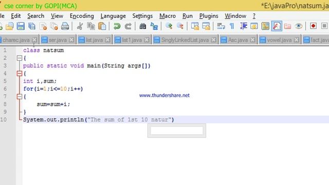The height and width of the screenshot is (185, 329).
Task: Collapse the for loop fold marker
Action: click(x=20, y=97)
